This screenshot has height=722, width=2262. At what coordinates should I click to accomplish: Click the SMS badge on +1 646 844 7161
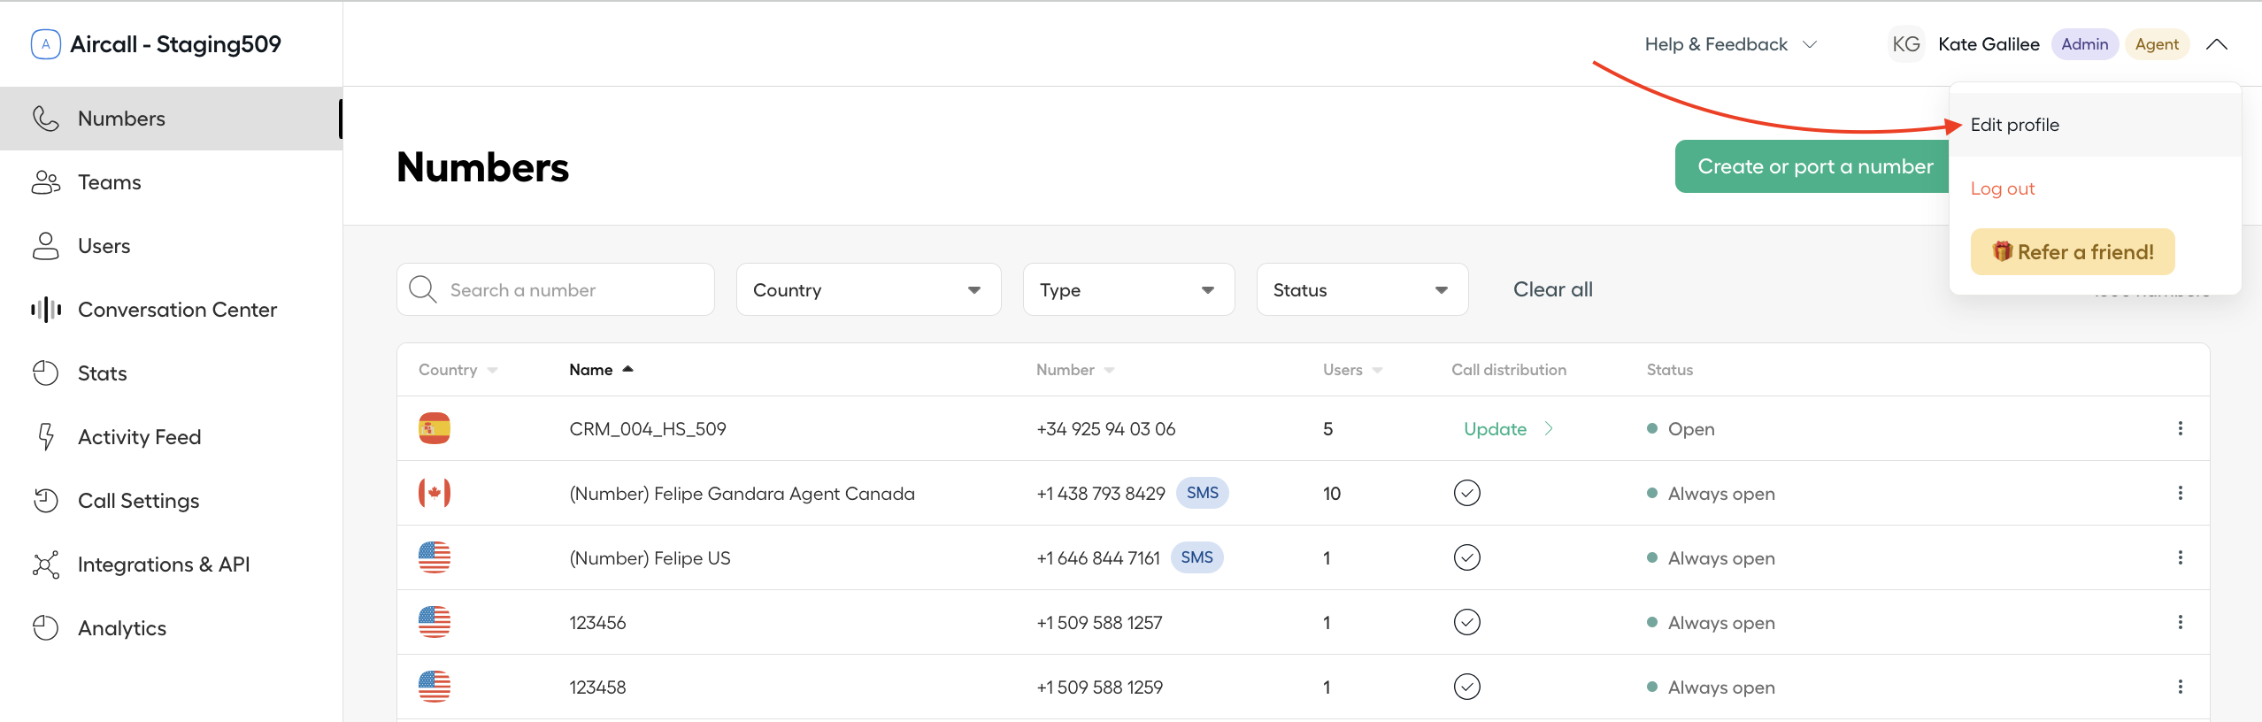click(x=1197, y=557)
